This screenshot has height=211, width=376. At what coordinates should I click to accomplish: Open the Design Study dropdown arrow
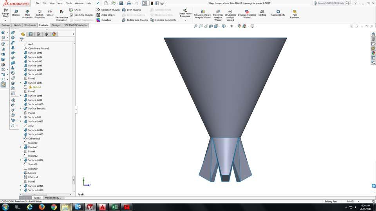[5, 20]
